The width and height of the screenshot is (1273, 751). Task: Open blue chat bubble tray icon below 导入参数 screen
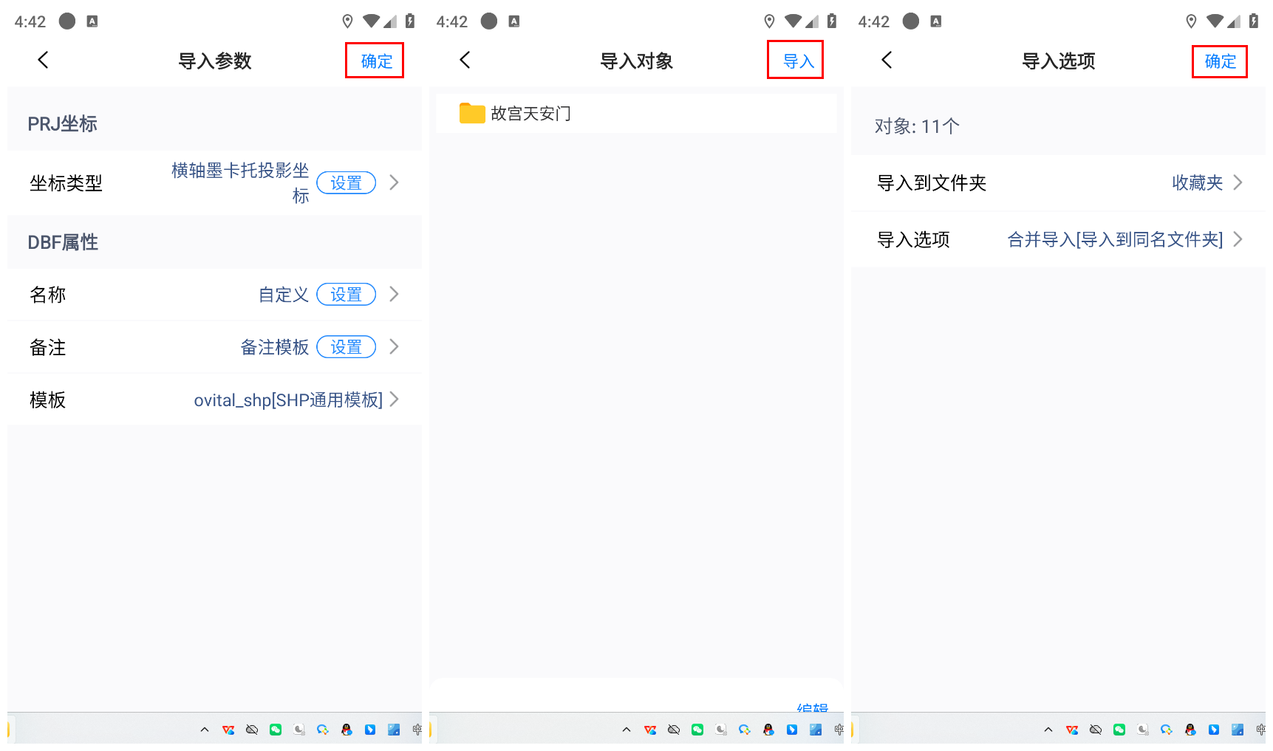[x=323, y=730]
